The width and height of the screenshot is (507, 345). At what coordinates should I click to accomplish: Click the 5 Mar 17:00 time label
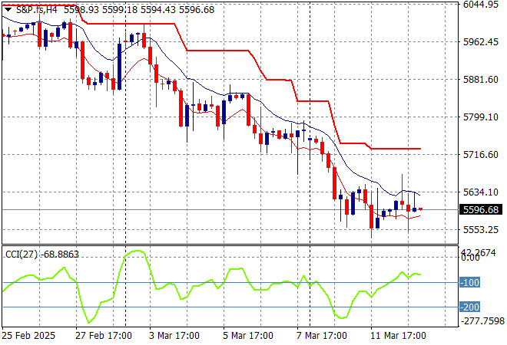(248, 336)
